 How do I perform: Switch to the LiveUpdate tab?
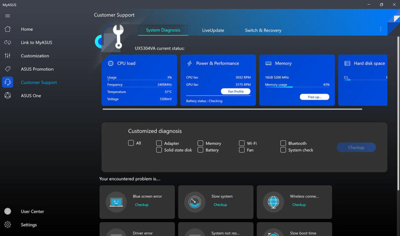[213, 30]
